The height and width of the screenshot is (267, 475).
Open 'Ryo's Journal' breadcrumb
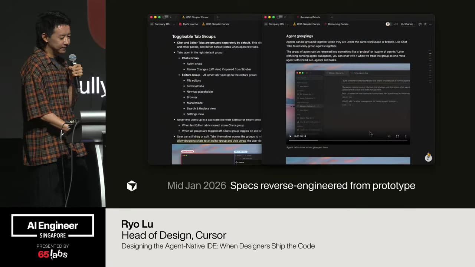(189, 24)
